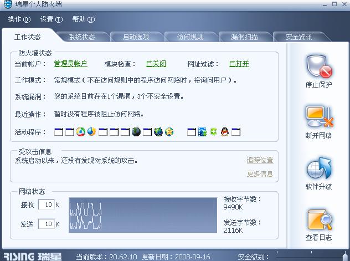
Task: Click the 常规模式 work mode description
Action: coord(146,80)
